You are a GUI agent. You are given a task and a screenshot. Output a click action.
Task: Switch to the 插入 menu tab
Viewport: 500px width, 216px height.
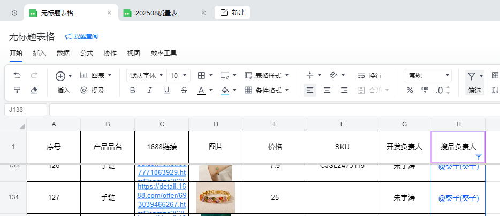pyautogui.click(x=40, y=53)
